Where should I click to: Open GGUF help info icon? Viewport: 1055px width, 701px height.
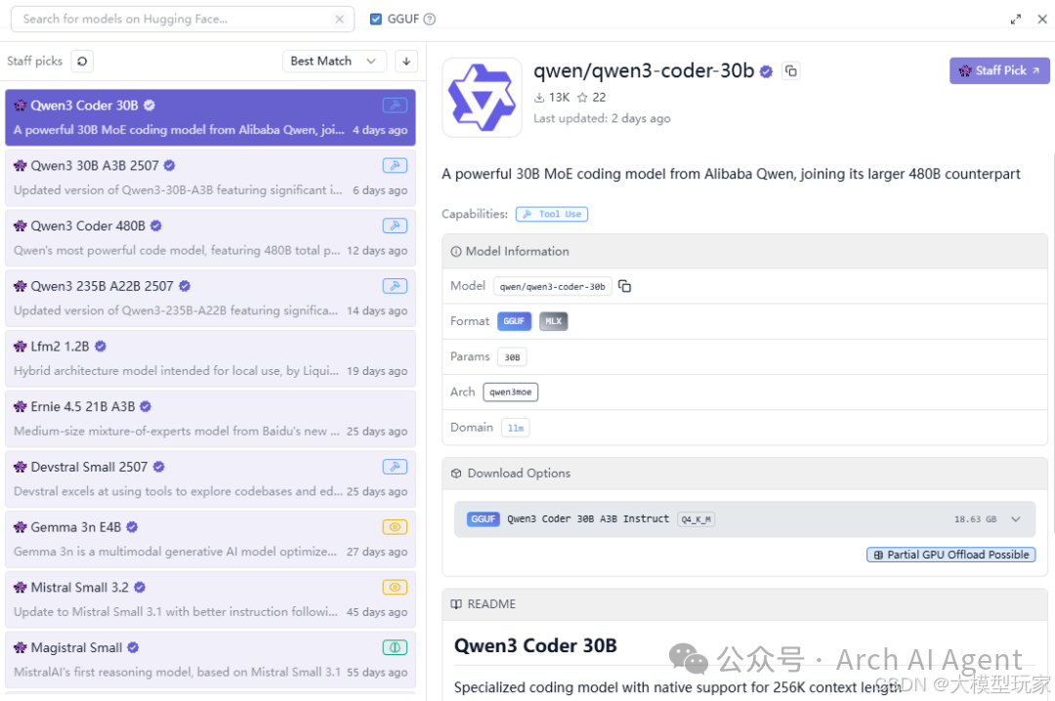(429, 19)
